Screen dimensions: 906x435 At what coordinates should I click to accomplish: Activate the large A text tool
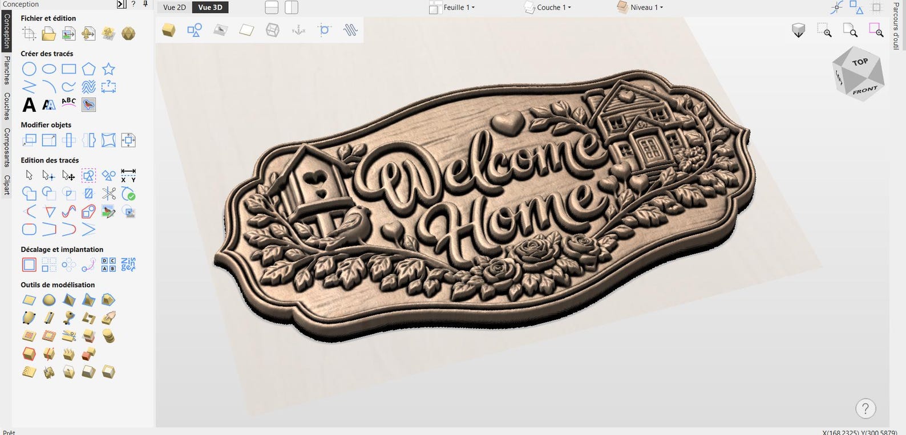[x=29, y=105]
